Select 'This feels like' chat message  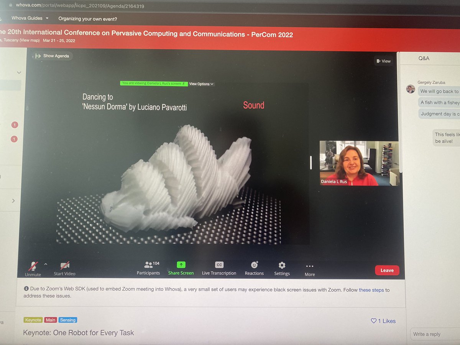click(x=447, y=138)
